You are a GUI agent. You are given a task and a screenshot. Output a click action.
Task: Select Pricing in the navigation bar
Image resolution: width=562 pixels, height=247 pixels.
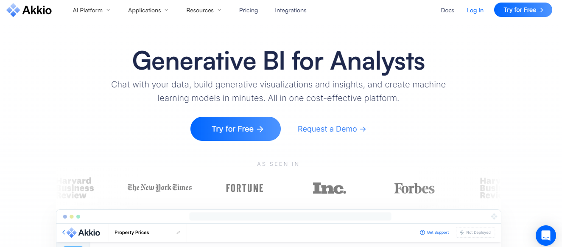(248, 10)
